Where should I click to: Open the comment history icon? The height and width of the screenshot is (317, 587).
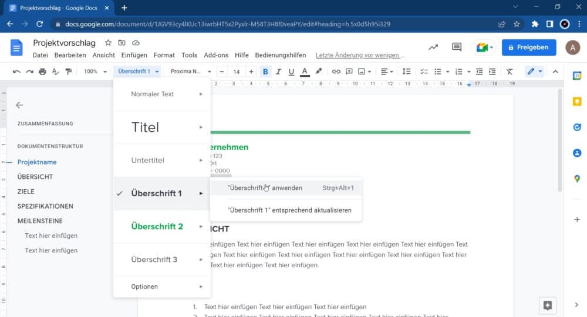[457, 47]
